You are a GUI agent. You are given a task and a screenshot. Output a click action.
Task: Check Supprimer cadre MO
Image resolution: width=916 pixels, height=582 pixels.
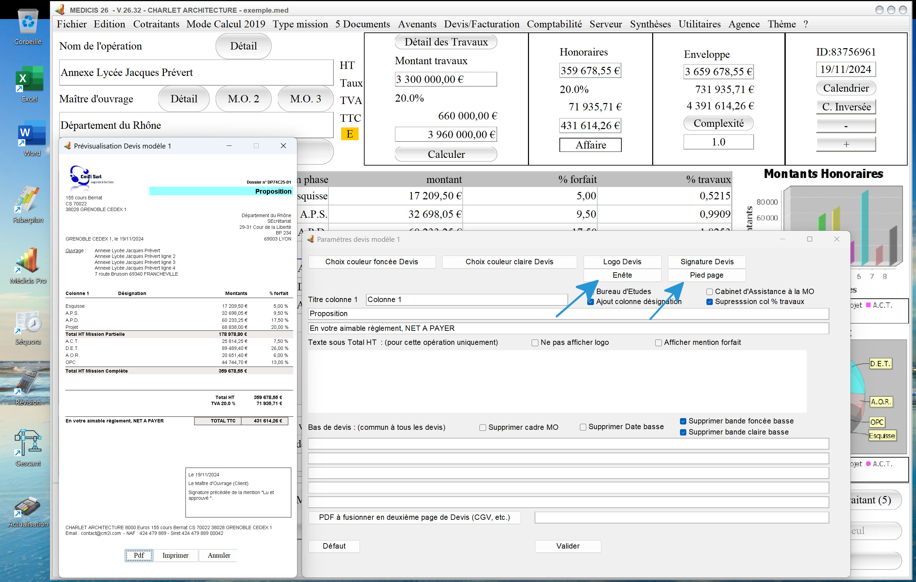tap(483, 428)
